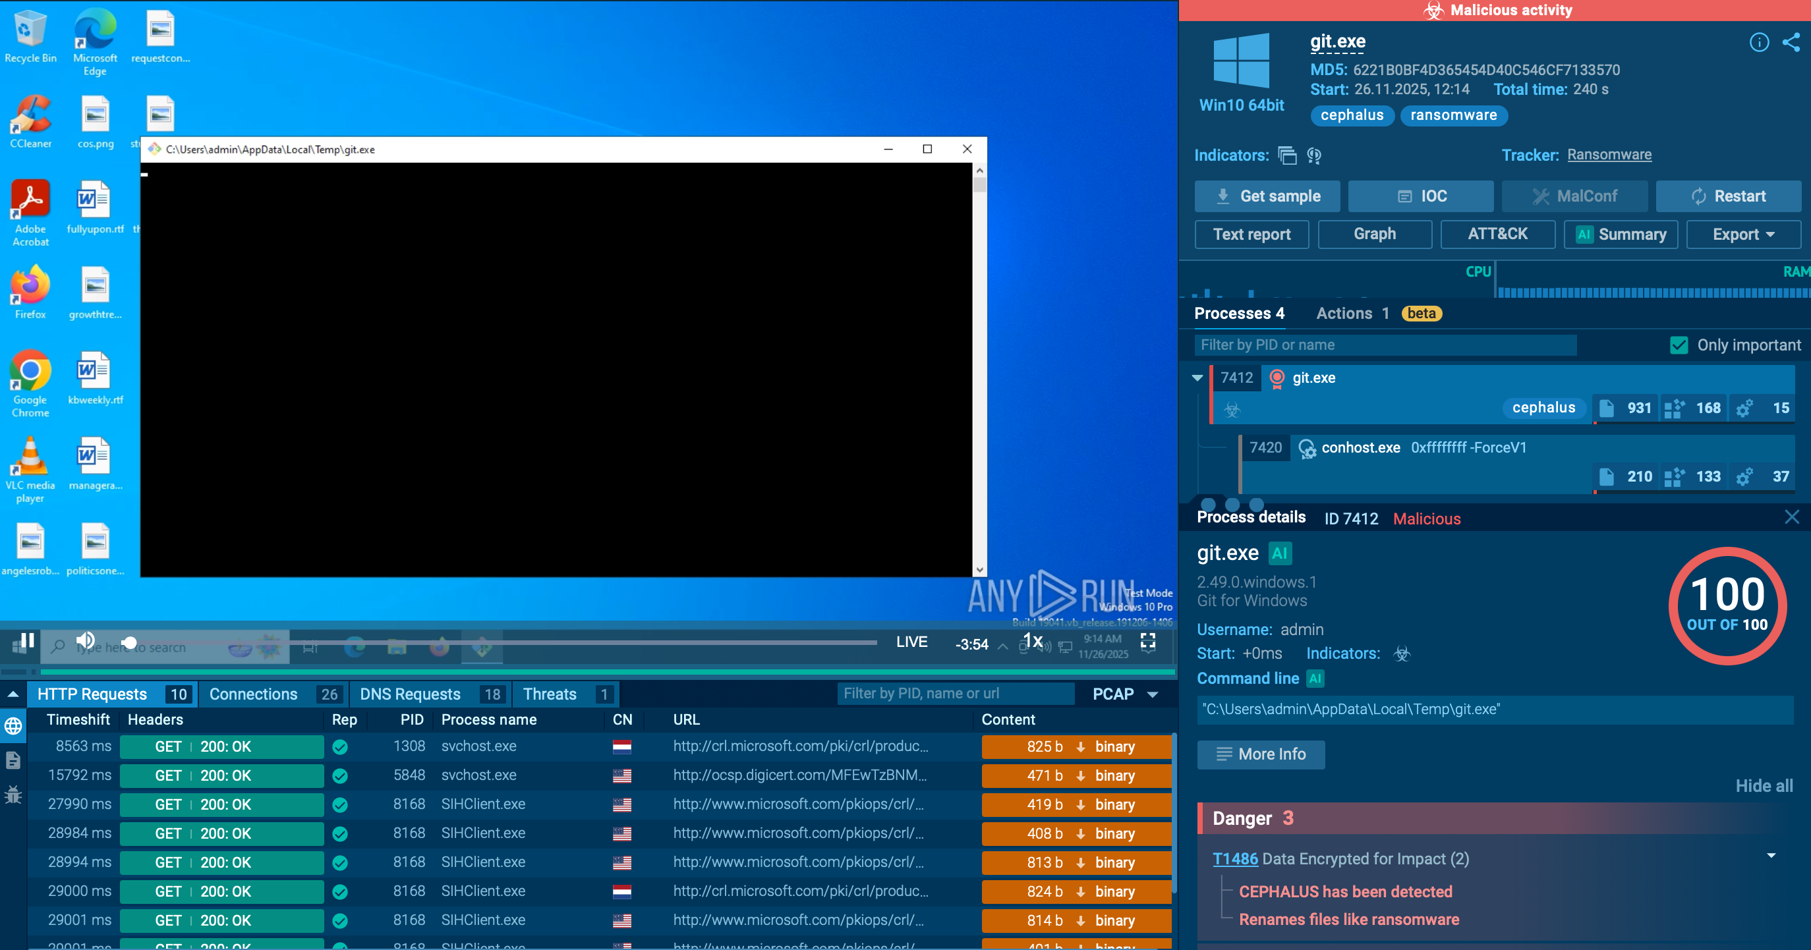Open the Export dropdown menu
1811x950 pixels.
[1744, 235]
